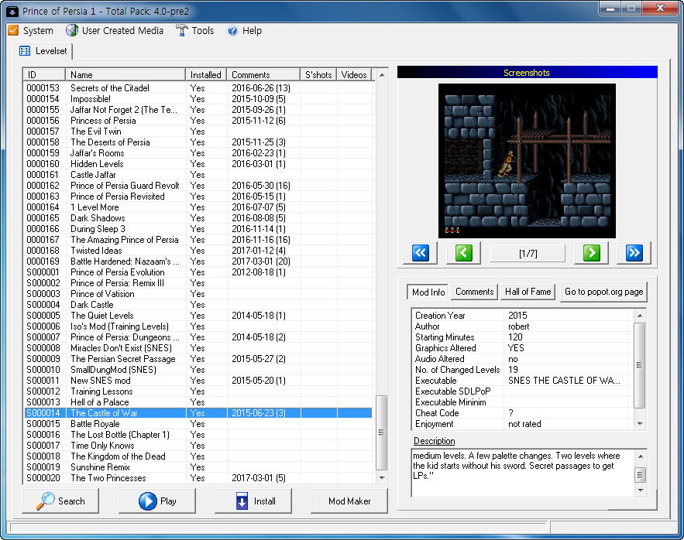Viewport: 684px width, 540px height.
Task: Jump to last screenshot with double-right arrow
Action: [634, 253]
